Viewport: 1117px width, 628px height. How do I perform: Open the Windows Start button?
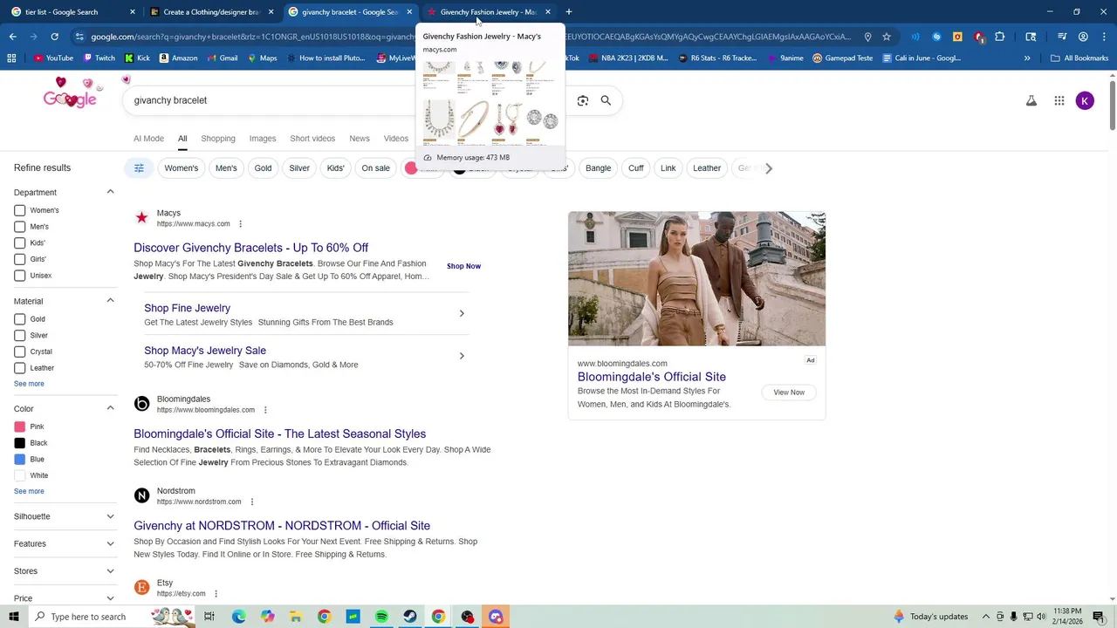(x=15, y=617)
